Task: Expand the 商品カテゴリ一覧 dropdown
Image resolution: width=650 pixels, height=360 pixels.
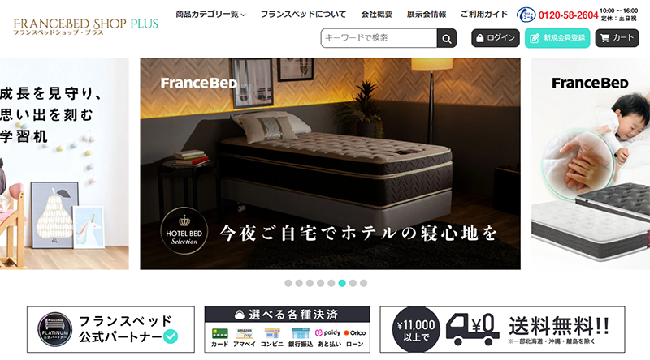Action: pos(210,15)
